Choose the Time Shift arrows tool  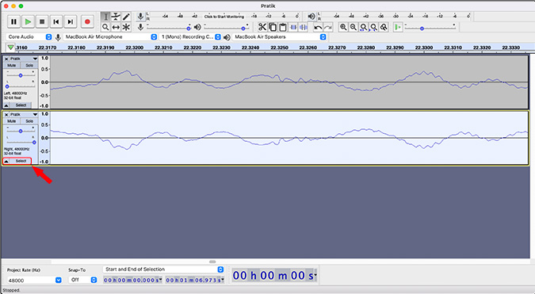(x=116, y=27)
